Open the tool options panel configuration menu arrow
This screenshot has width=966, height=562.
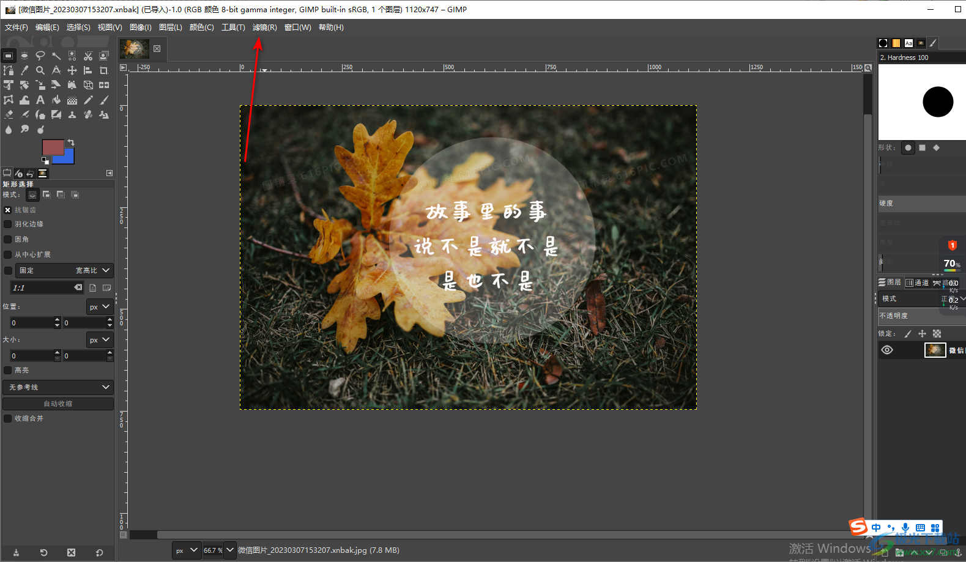click(110, 173)
